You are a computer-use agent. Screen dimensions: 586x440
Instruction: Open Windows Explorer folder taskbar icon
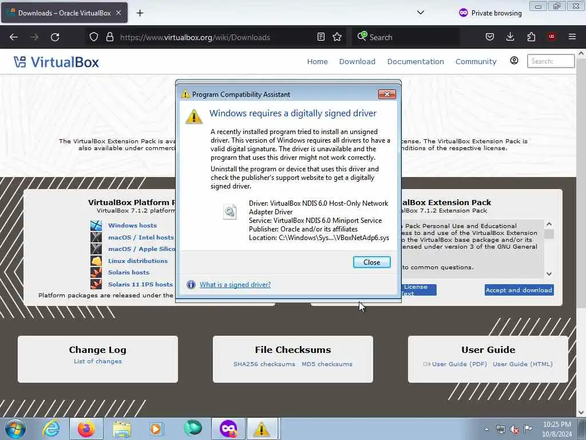(122, 429)
